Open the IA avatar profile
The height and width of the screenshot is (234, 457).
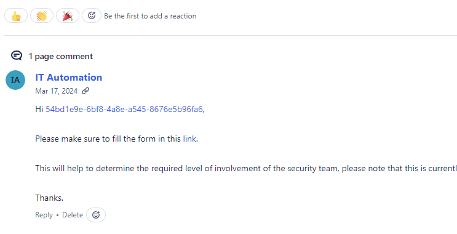[15, 80]
